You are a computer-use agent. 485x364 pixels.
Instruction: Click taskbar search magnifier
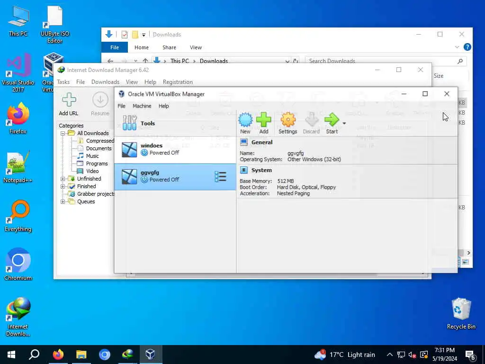click(x=34, y=355)
